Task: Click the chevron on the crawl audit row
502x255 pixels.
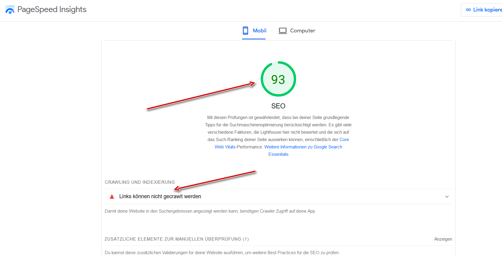Action: pos(447,197)
